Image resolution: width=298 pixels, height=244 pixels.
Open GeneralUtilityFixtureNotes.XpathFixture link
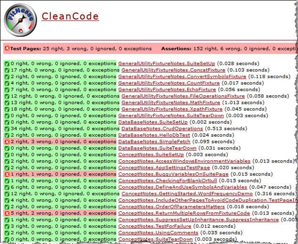172,109
